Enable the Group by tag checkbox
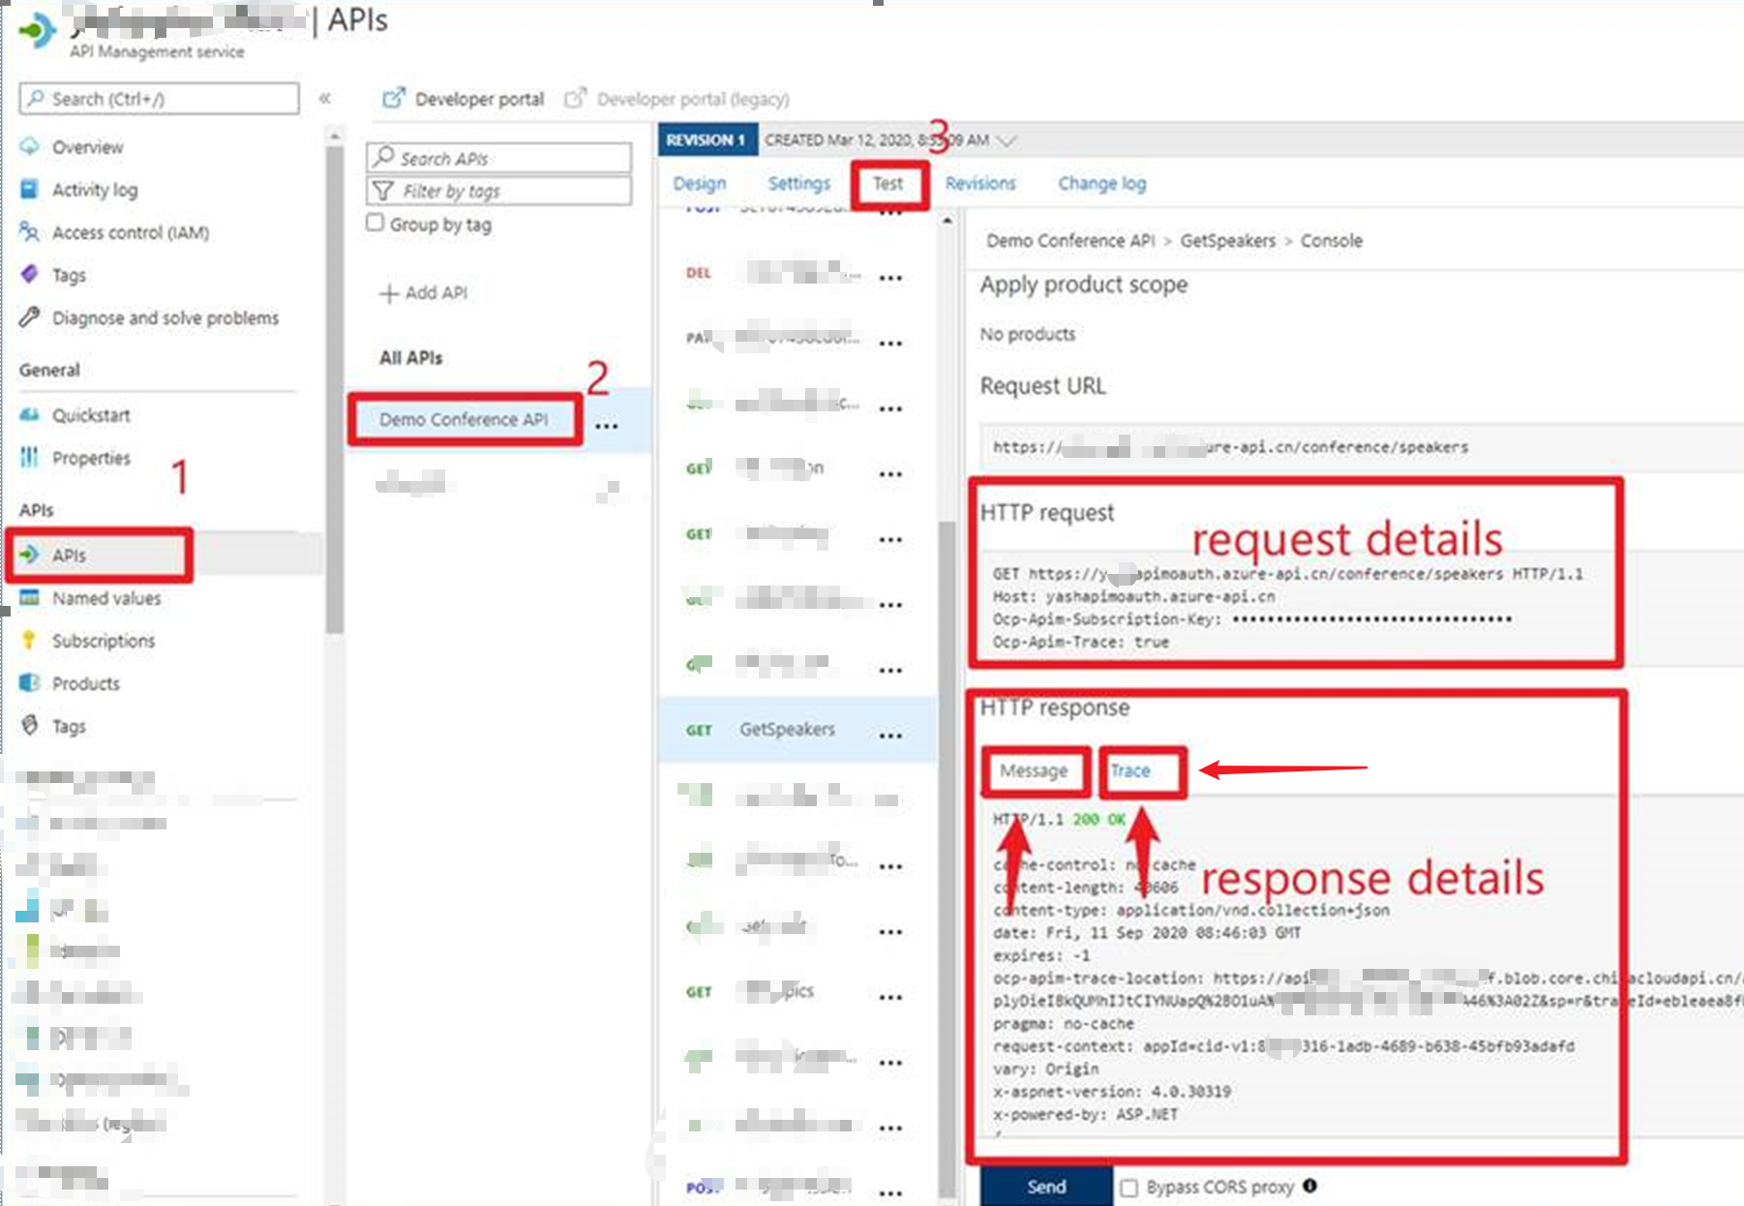1744x1206 pixels. [x=376, y=224]
